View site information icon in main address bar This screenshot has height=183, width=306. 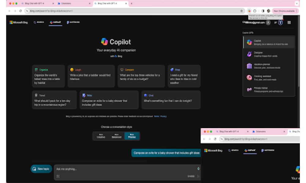click(27, 11)
